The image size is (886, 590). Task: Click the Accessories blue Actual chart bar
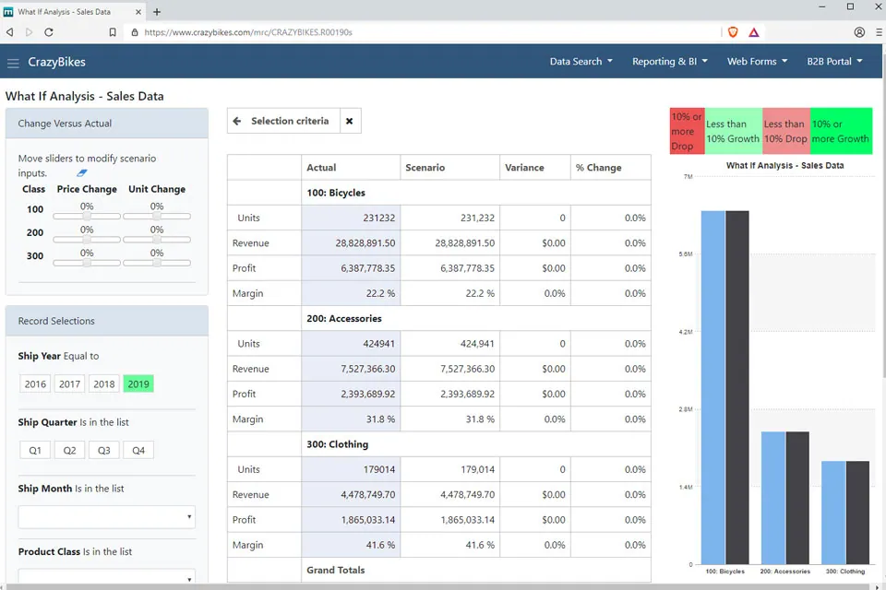(773, 498)
